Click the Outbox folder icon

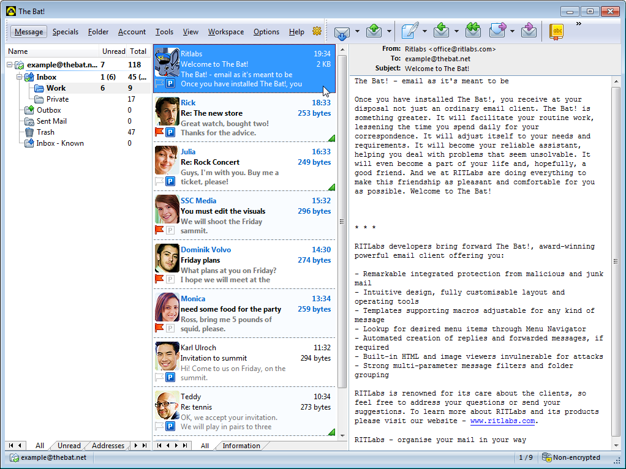click(x=29, y=110)
